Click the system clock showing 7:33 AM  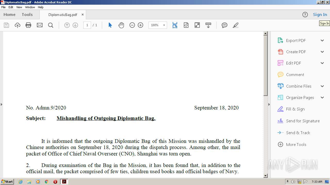click(317, 182)
